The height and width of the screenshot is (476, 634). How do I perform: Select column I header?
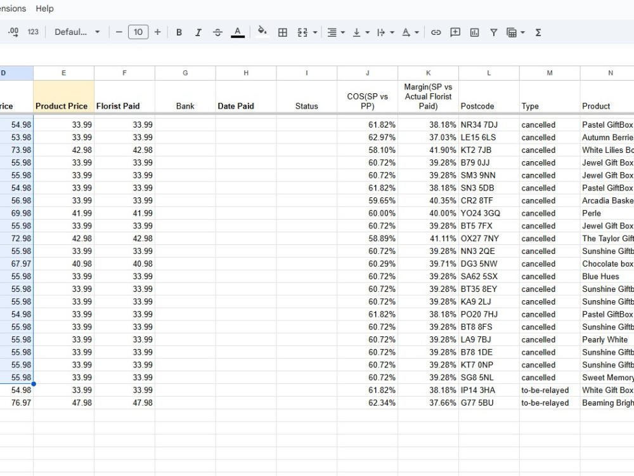tap(307, 73)
